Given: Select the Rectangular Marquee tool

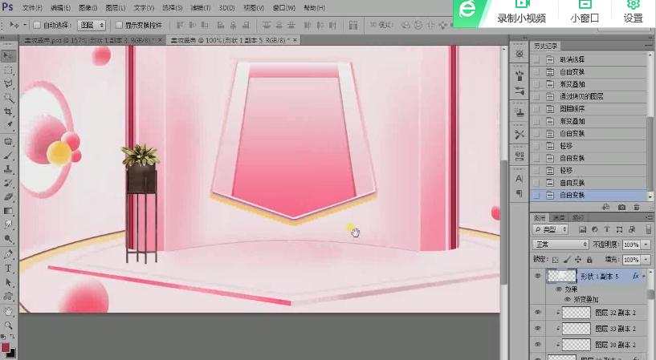Looking at the screenshot, I should coord(9,69).
